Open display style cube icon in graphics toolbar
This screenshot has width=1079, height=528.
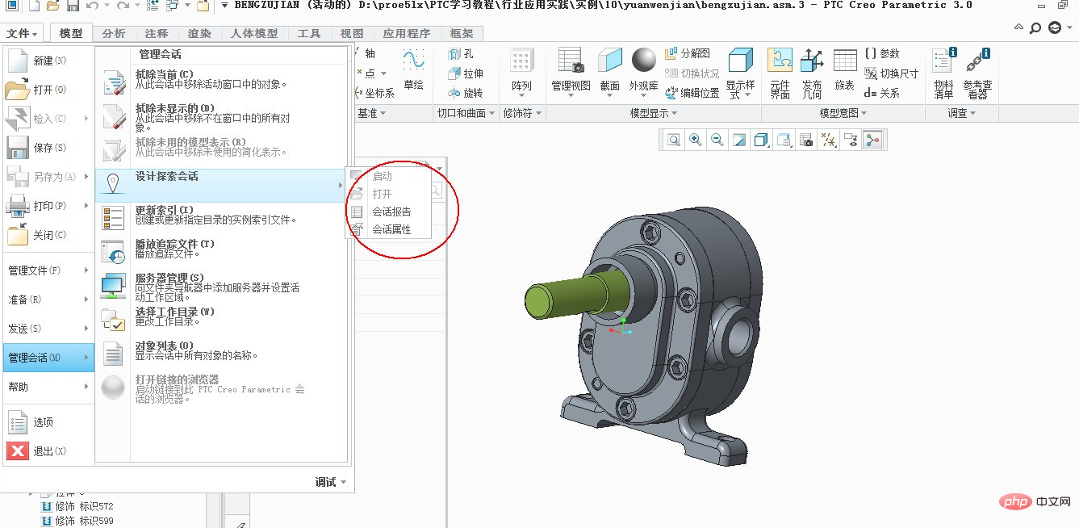[x=760, y=140]
